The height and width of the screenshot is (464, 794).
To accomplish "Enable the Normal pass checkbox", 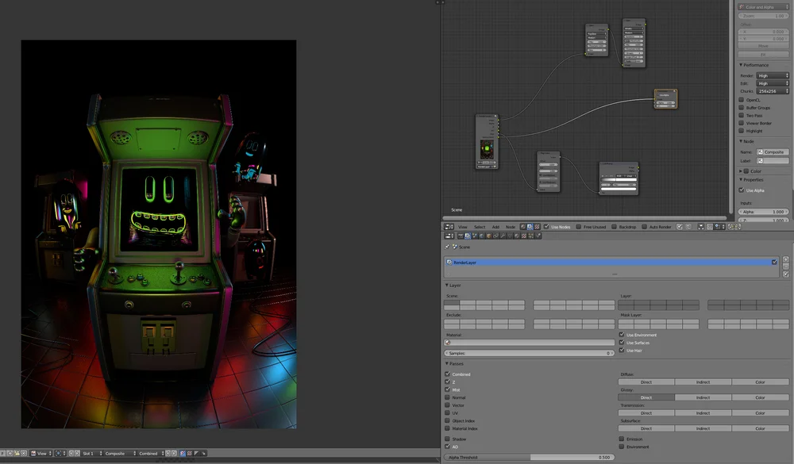I will (x=448, y=397).
